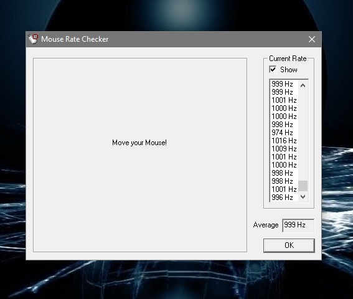Select the 1016 Hz entry
This screenshot has width=353, height=299.
[285, 141]
